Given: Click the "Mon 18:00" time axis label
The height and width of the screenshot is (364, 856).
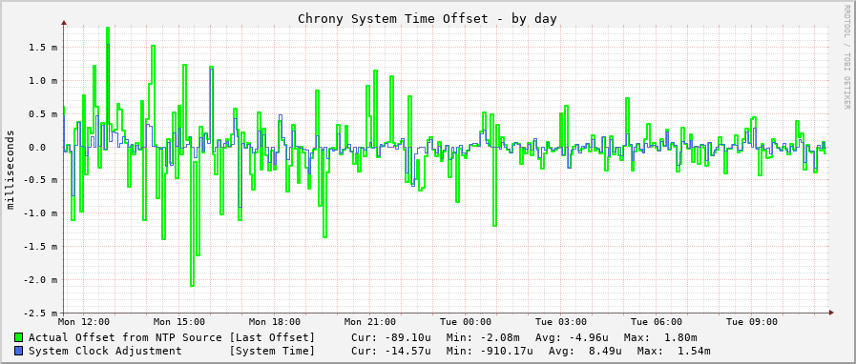Looking at the screenshot, I should (275, 322).
